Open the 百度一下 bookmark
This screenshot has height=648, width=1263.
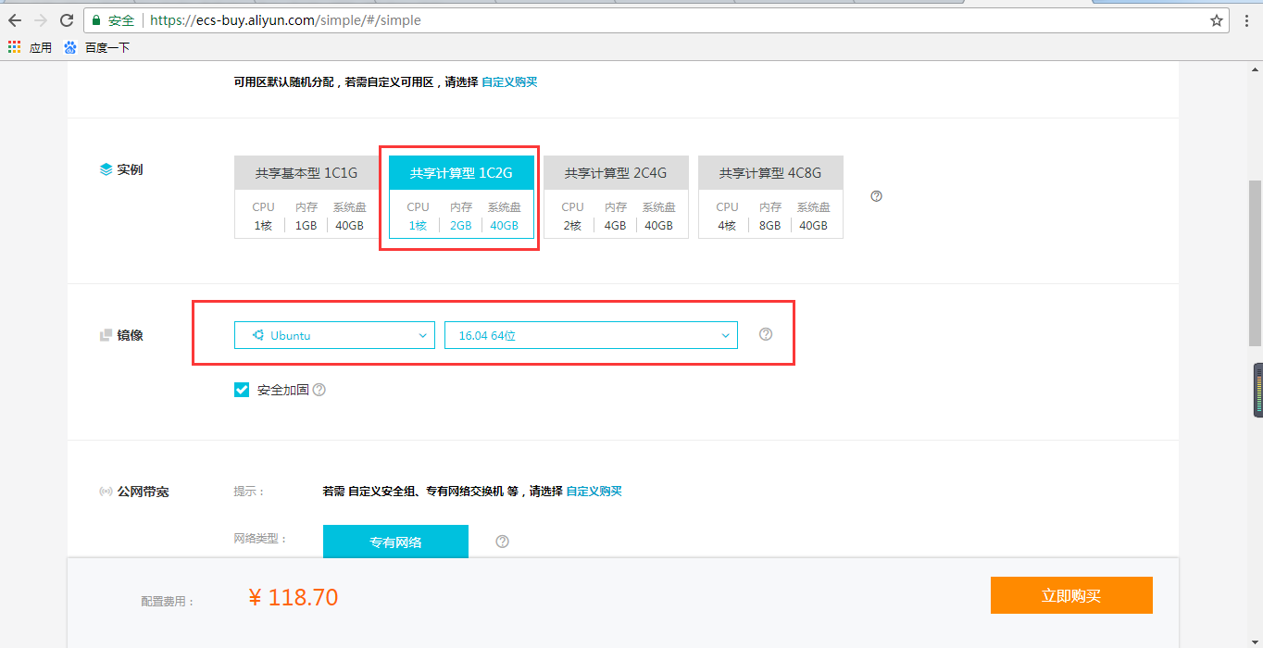tap(97, 47)
